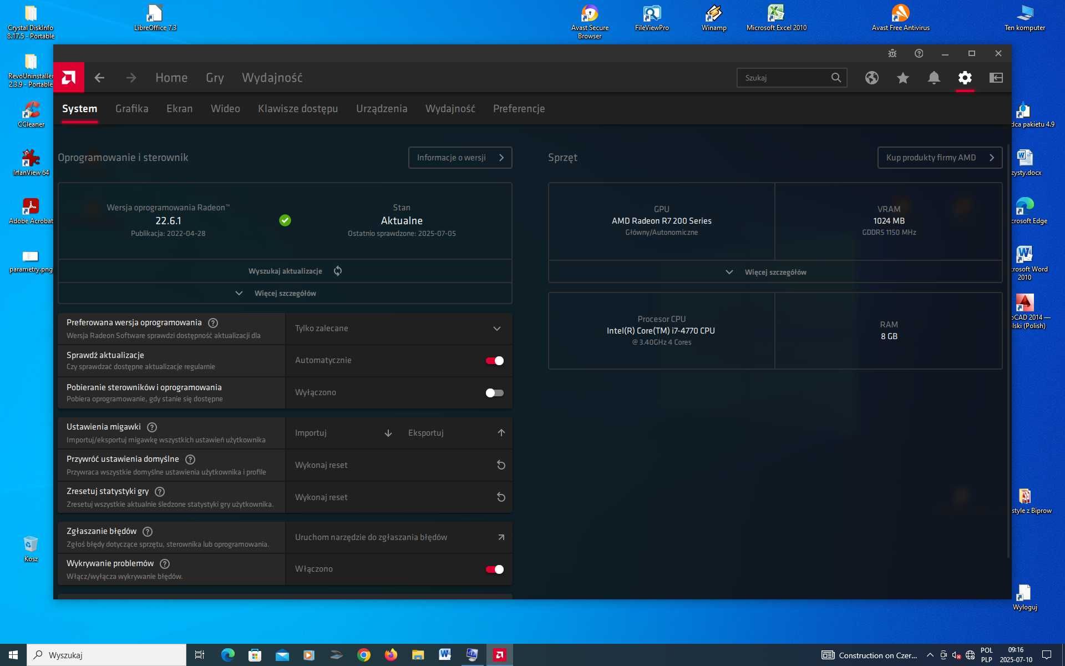Click refresh icon next to Wyszukaj aktualizacje
This screenshot has height=666, width=1065.
coord(338,271)
